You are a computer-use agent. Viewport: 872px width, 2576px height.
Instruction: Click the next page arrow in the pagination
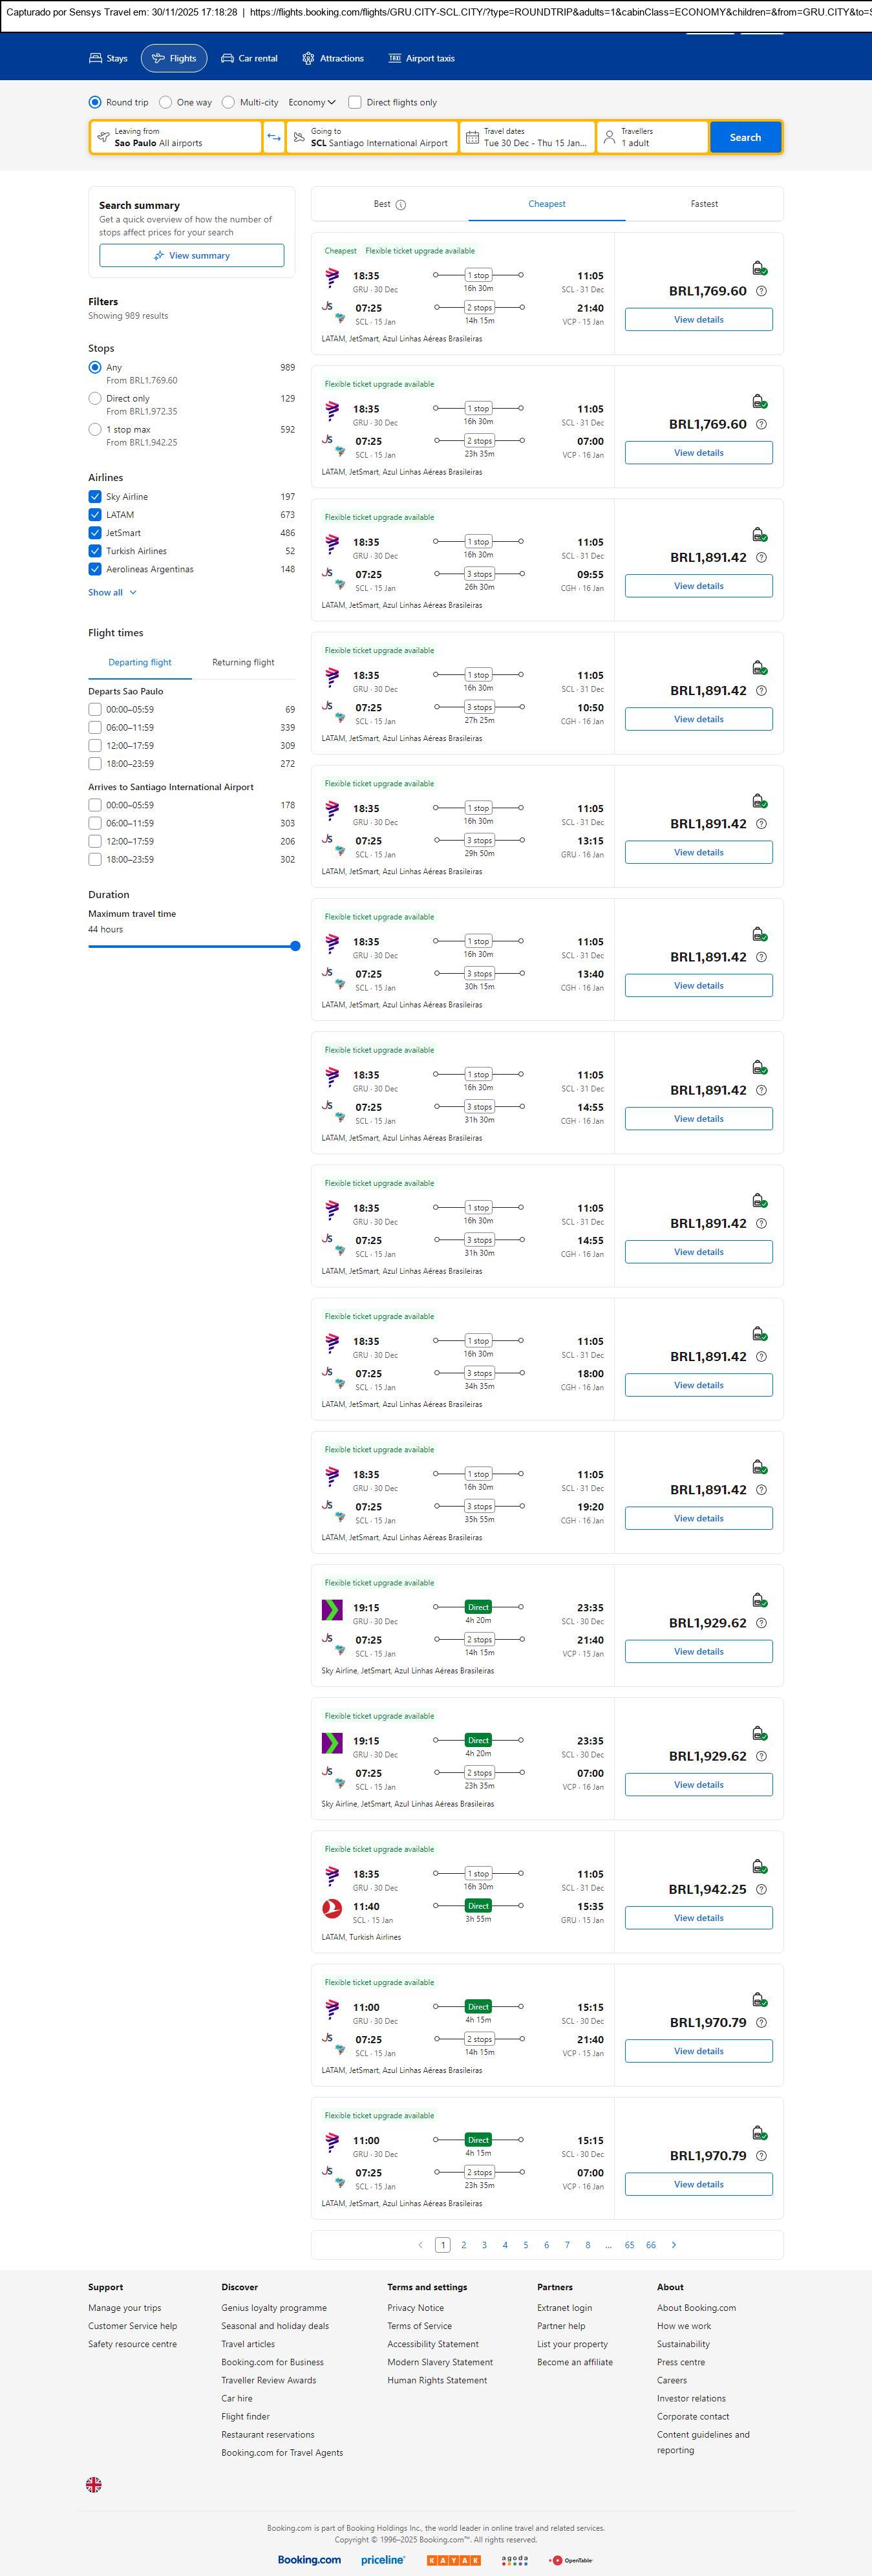coord(673,2245)
